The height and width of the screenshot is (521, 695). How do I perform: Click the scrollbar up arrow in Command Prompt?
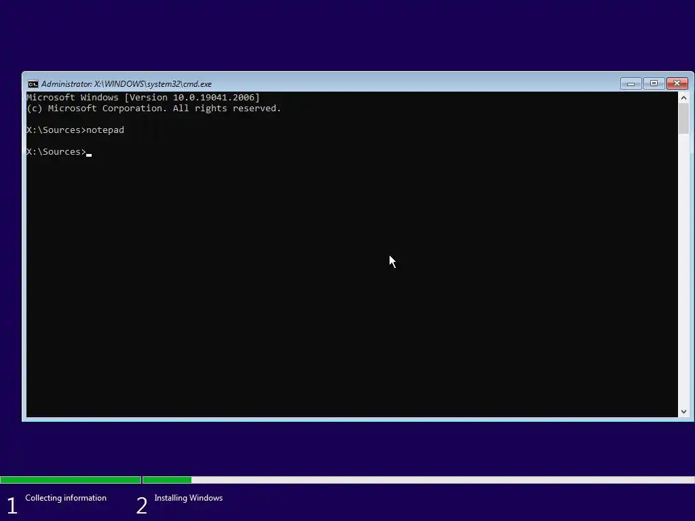point(683,98)
